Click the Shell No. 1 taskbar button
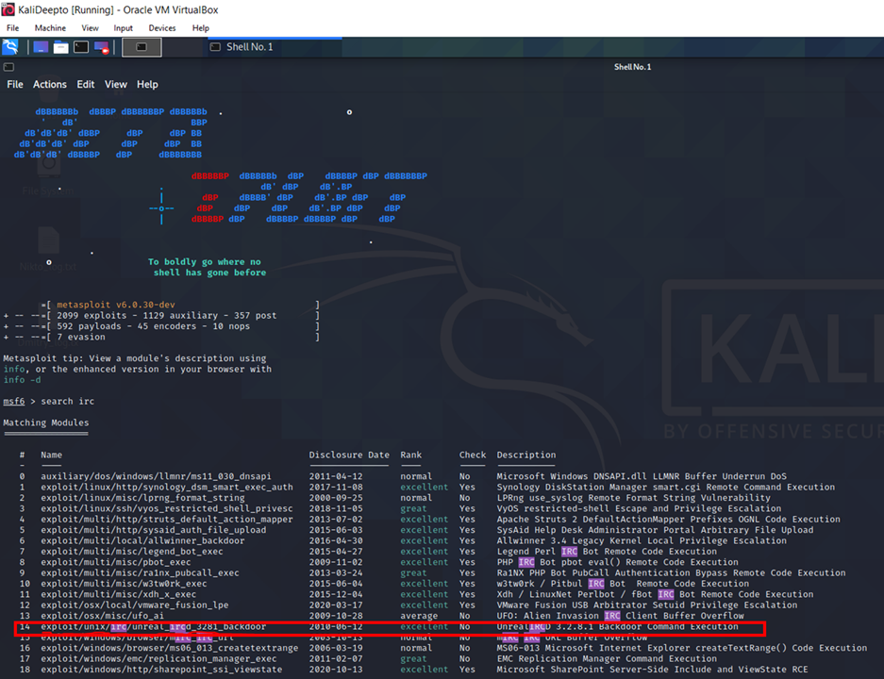884x679 pixels. click(274, 47)
